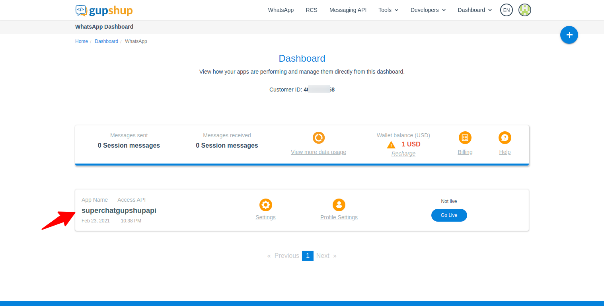Click the WhatsApp breadcrumb item
This screenshot has height=306, width=604.
point(136,41)
